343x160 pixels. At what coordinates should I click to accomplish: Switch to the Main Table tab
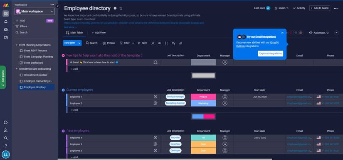(x=74, y=33)
